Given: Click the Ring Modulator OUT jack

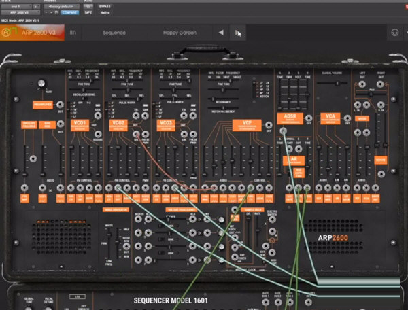Looking at the screenshot, I should click(x=61, y=124).
